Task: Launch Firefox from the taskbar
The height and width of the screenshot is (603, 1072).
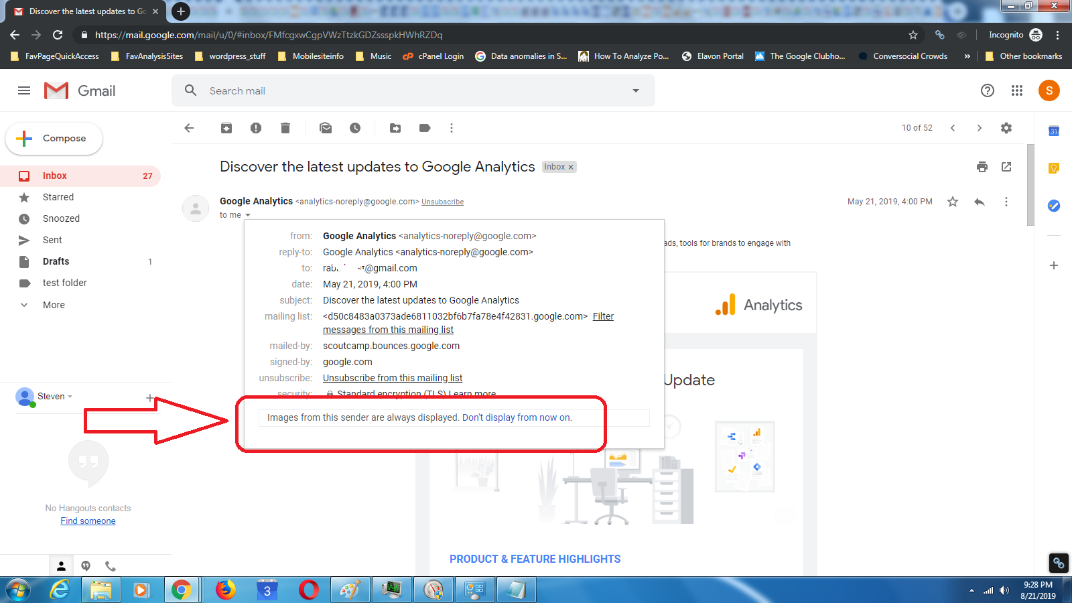Action: [x=226, y=590]
